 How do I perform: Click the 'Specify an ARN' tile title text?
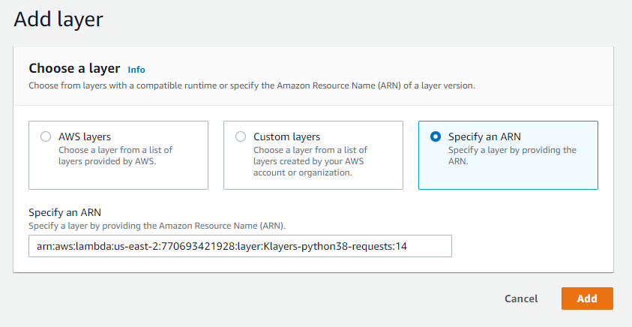(x=484, y=137)
